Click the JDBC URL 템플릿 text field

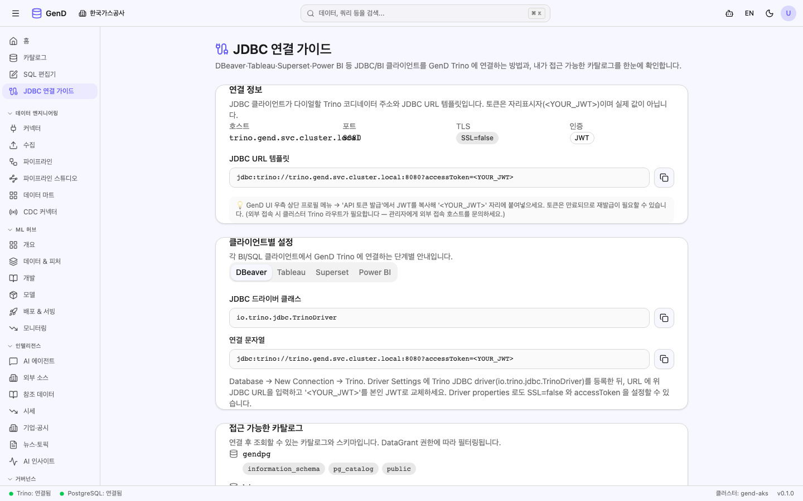pyautogui.click(x=439, y=178)
